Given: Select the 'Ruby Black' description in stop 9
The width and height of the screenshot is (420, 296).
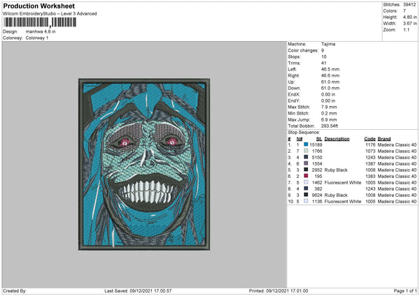Looking at the screenshot, I should coord(336,195).
